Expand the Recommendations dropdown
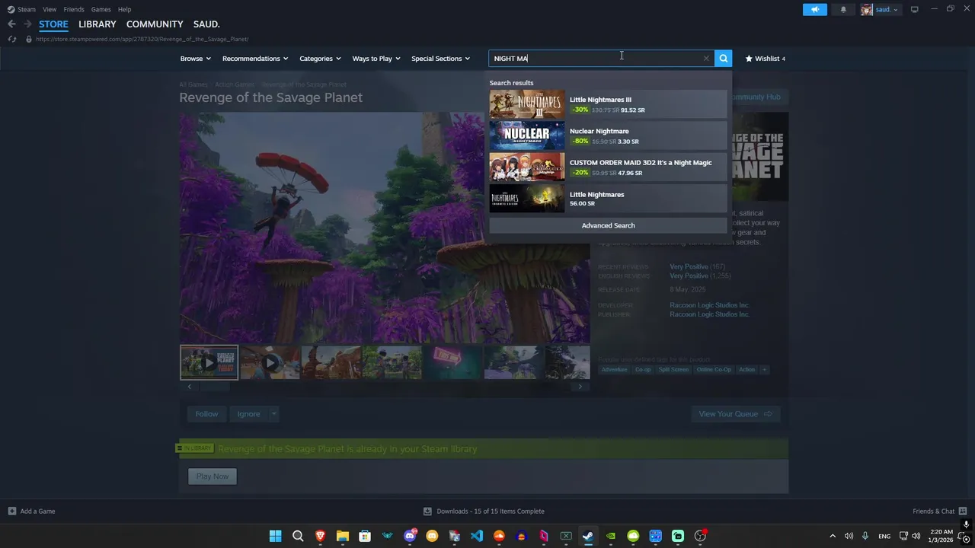 point(255,59)
